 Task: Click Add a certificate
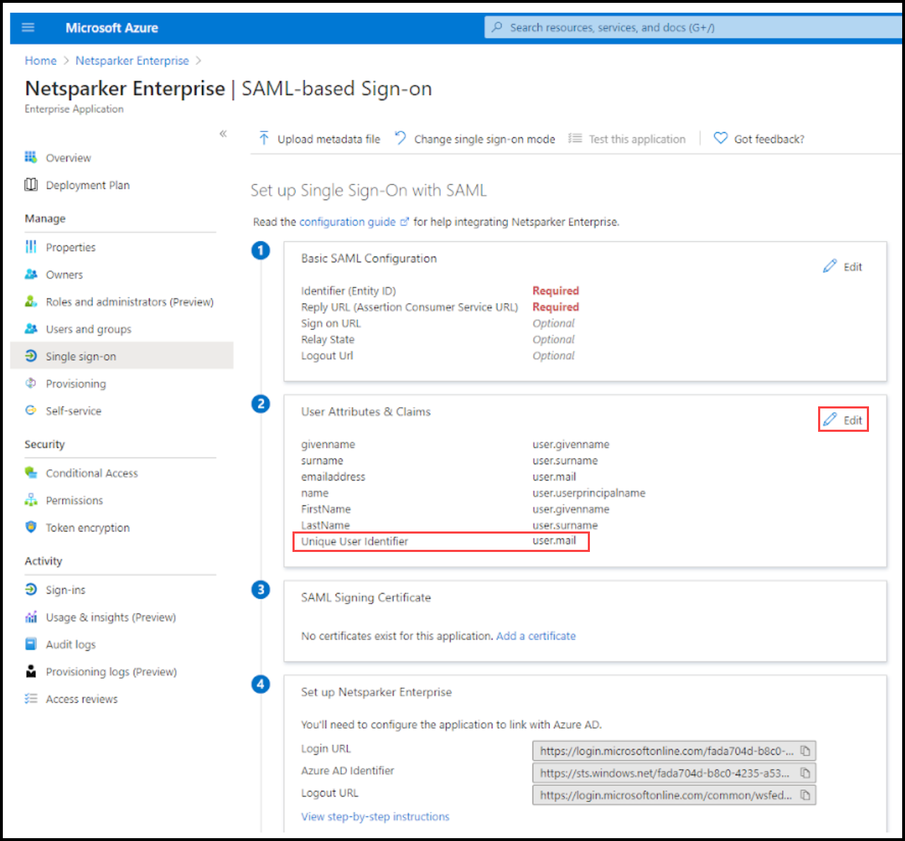pyautogui.click(x=536, y=635)
